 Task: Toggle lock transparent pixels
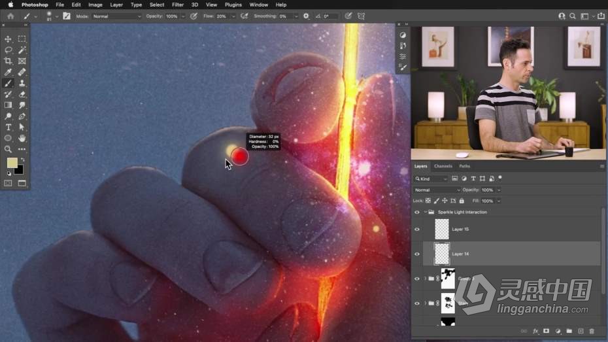pyautogui.click(x=428, y=201)
